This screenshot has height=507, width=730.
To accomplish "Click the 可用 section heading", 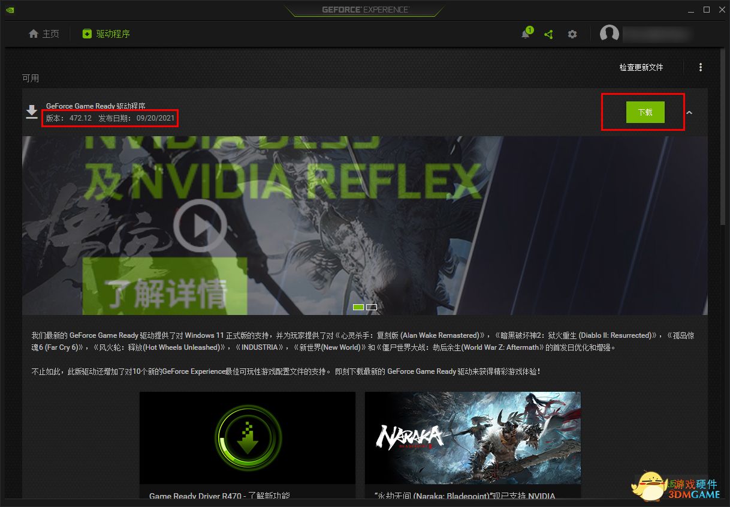I will [31, 78].
